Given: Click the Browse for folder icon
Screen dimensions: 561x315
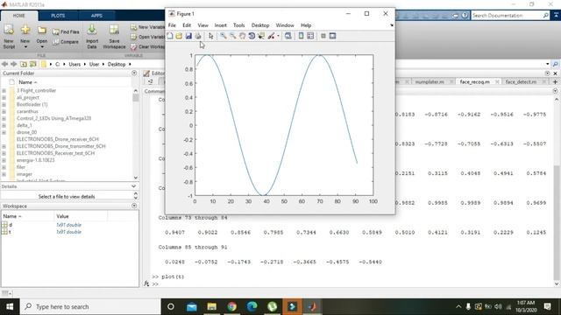Looking at the screenshot, I should click(x=33, y=64).
